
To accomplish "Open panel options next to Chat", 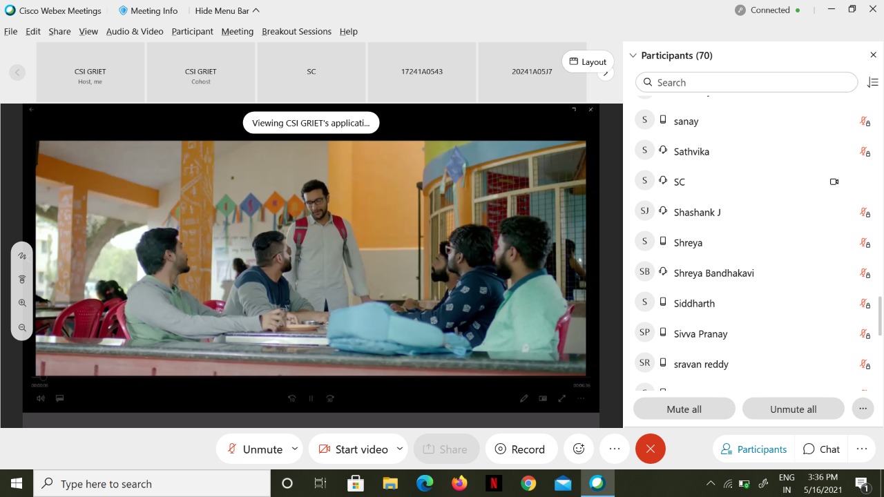I will click(x=862, y=449).
